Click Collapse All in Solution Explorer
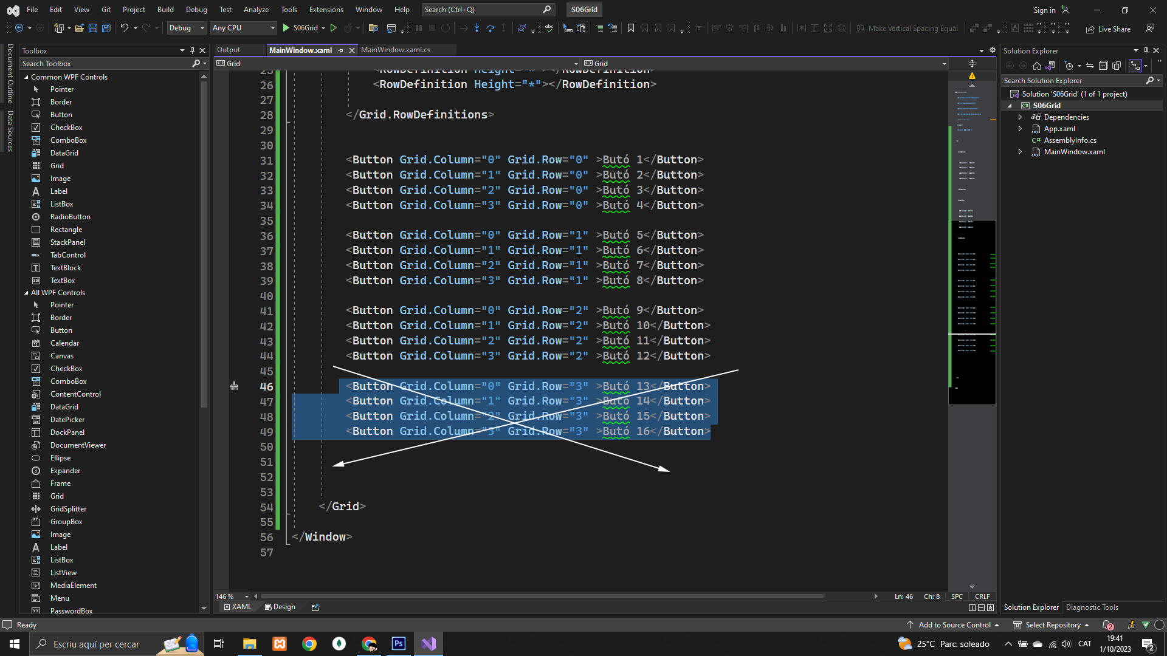 pos(1103,66)
